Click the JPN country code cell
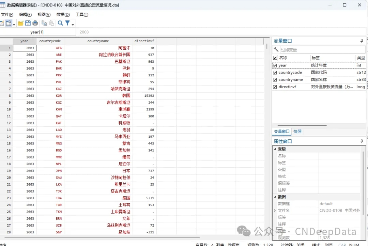Screen dimensions: 368x246 coord(50,171)
